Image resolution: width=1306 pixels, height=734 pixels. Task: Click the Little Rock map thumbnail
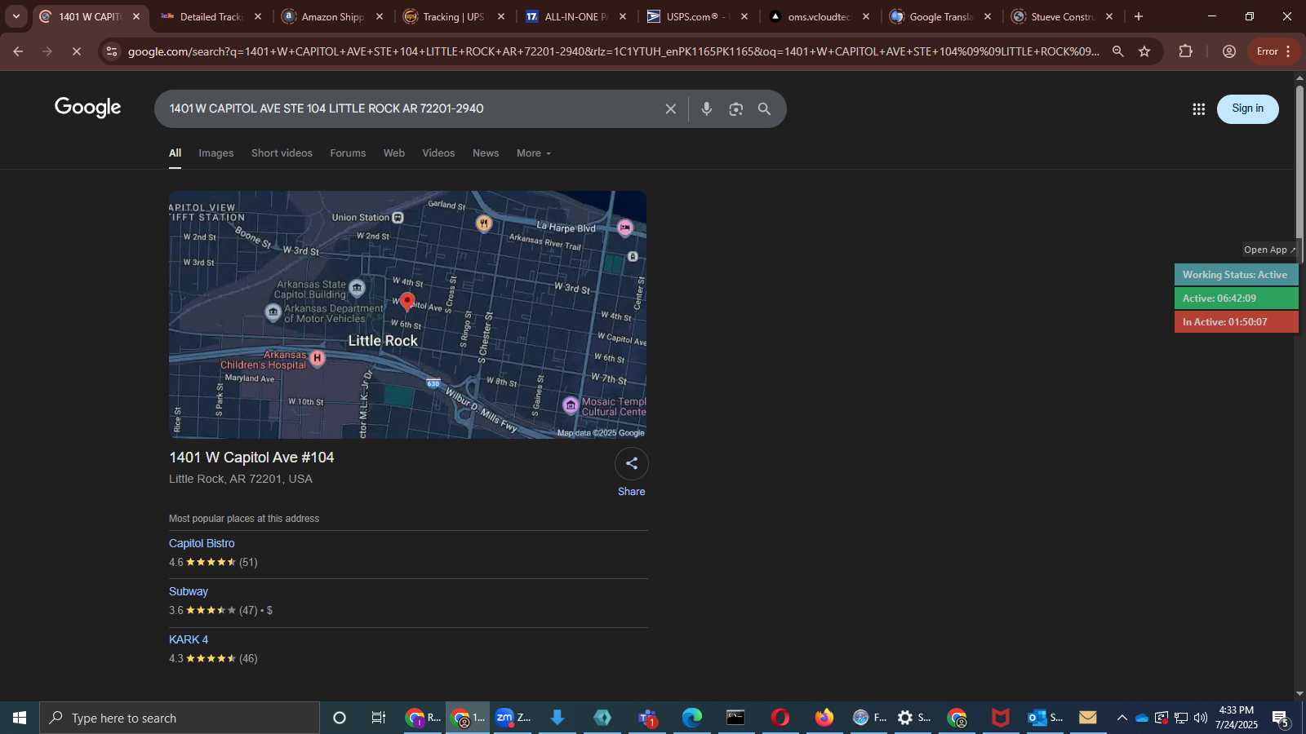pyautogui.click(x=407, y=315)
